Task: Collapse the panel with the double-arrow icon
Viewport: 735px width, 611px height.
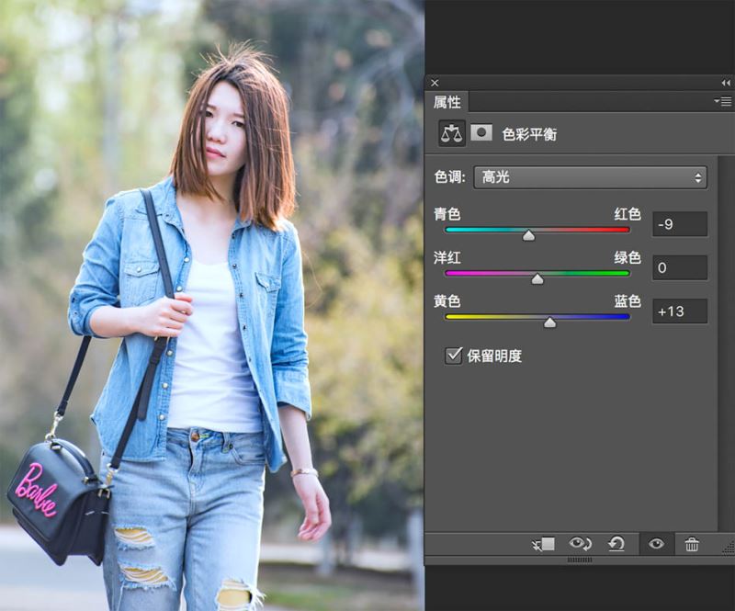Action: click(x=726, y=83)
